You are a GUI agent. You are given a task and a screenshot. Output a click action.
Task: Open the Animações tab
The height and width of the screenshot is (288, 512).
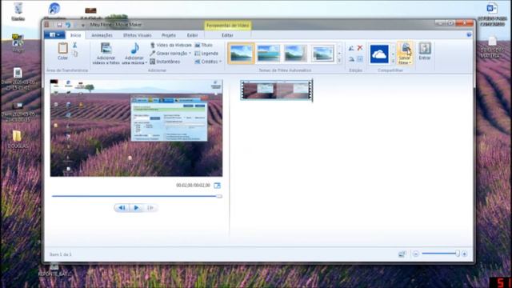pyautogui.click(x=102, y=35)
